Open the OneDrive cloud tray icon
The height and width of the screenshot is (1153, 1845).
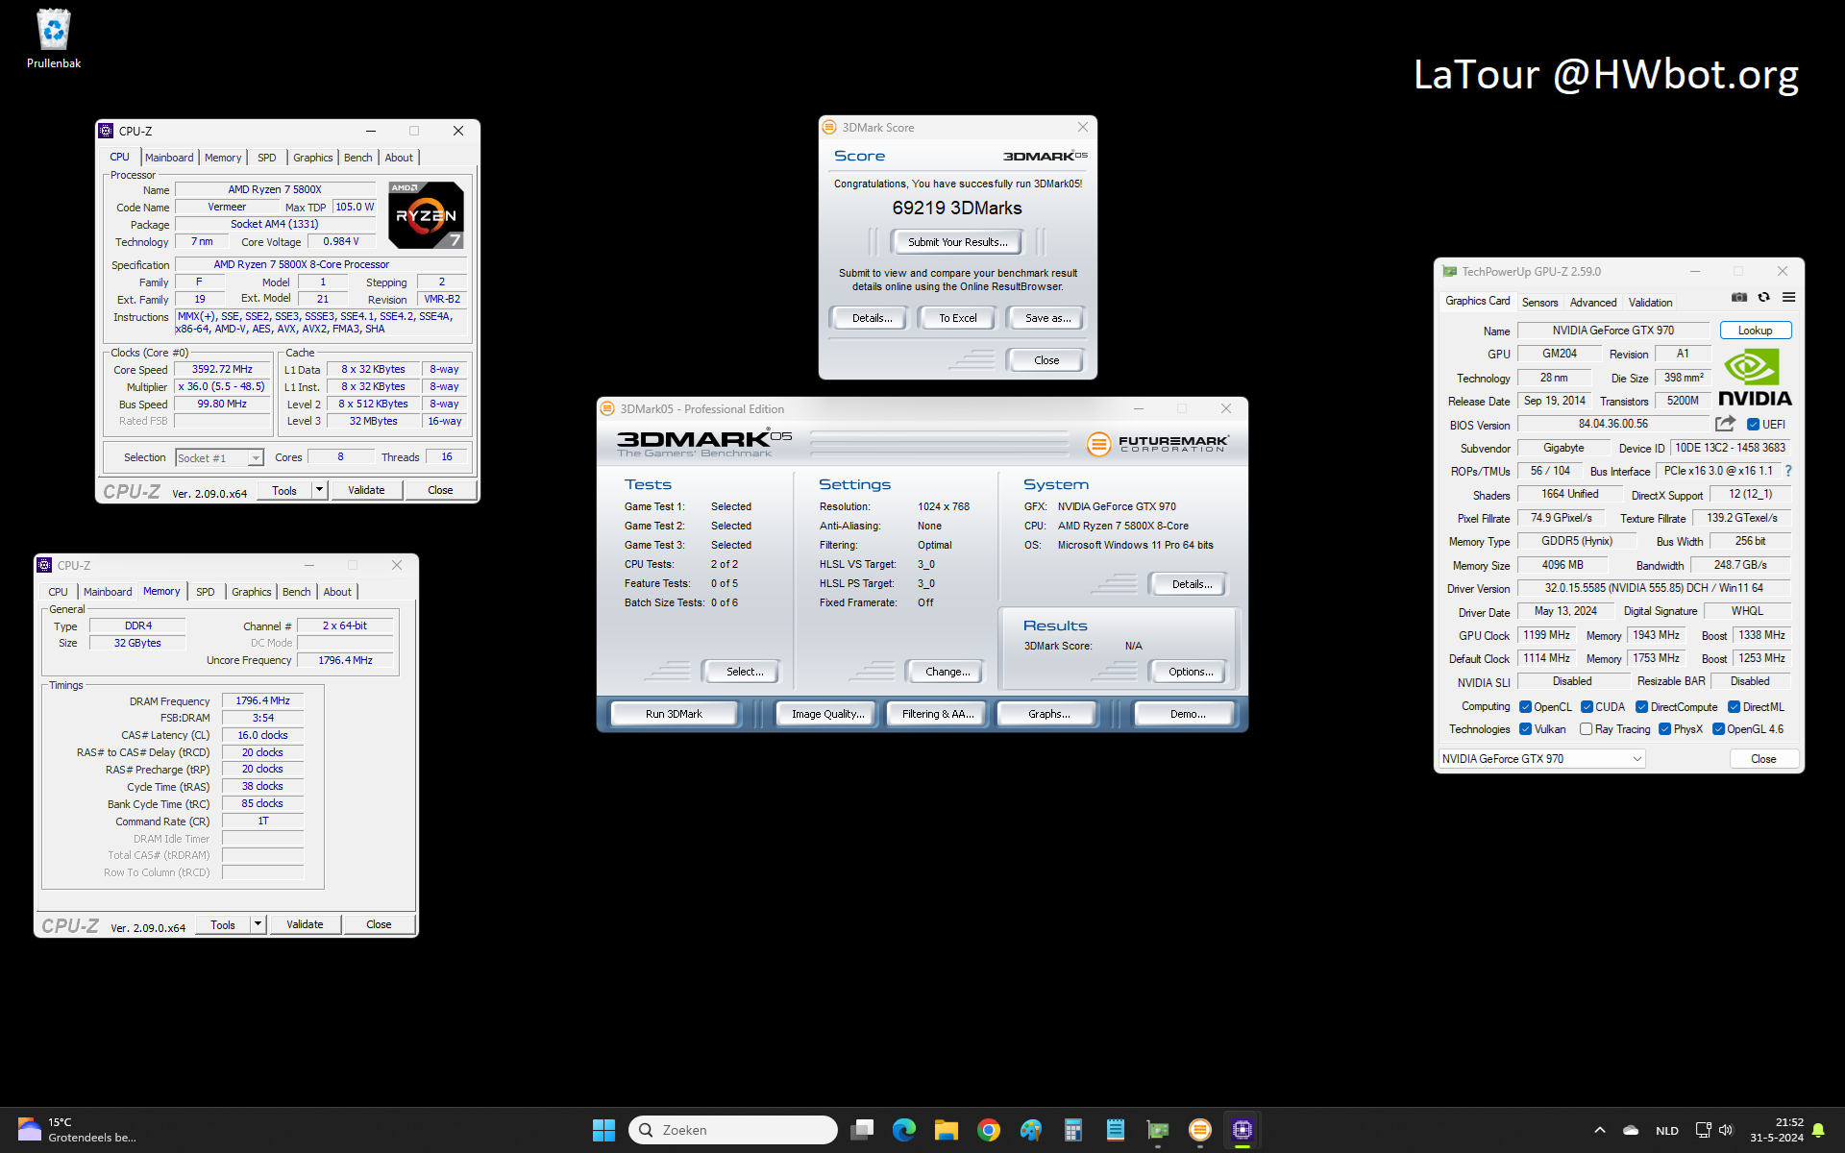point(1631,1130)
